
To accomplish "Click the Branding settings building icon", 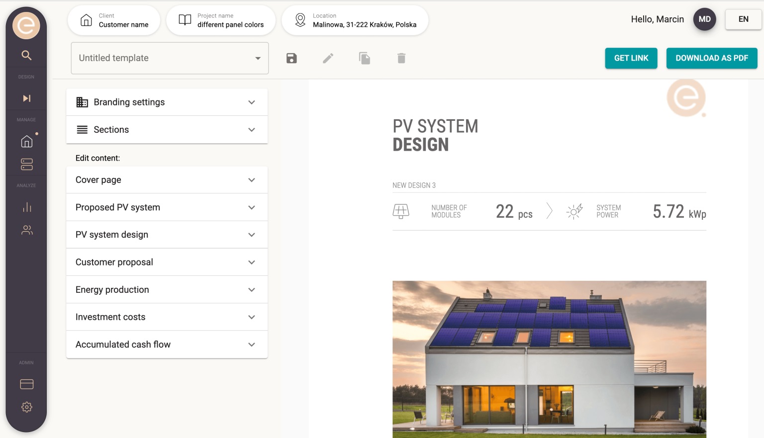I will pyautogui.click(x=82, y=102).
